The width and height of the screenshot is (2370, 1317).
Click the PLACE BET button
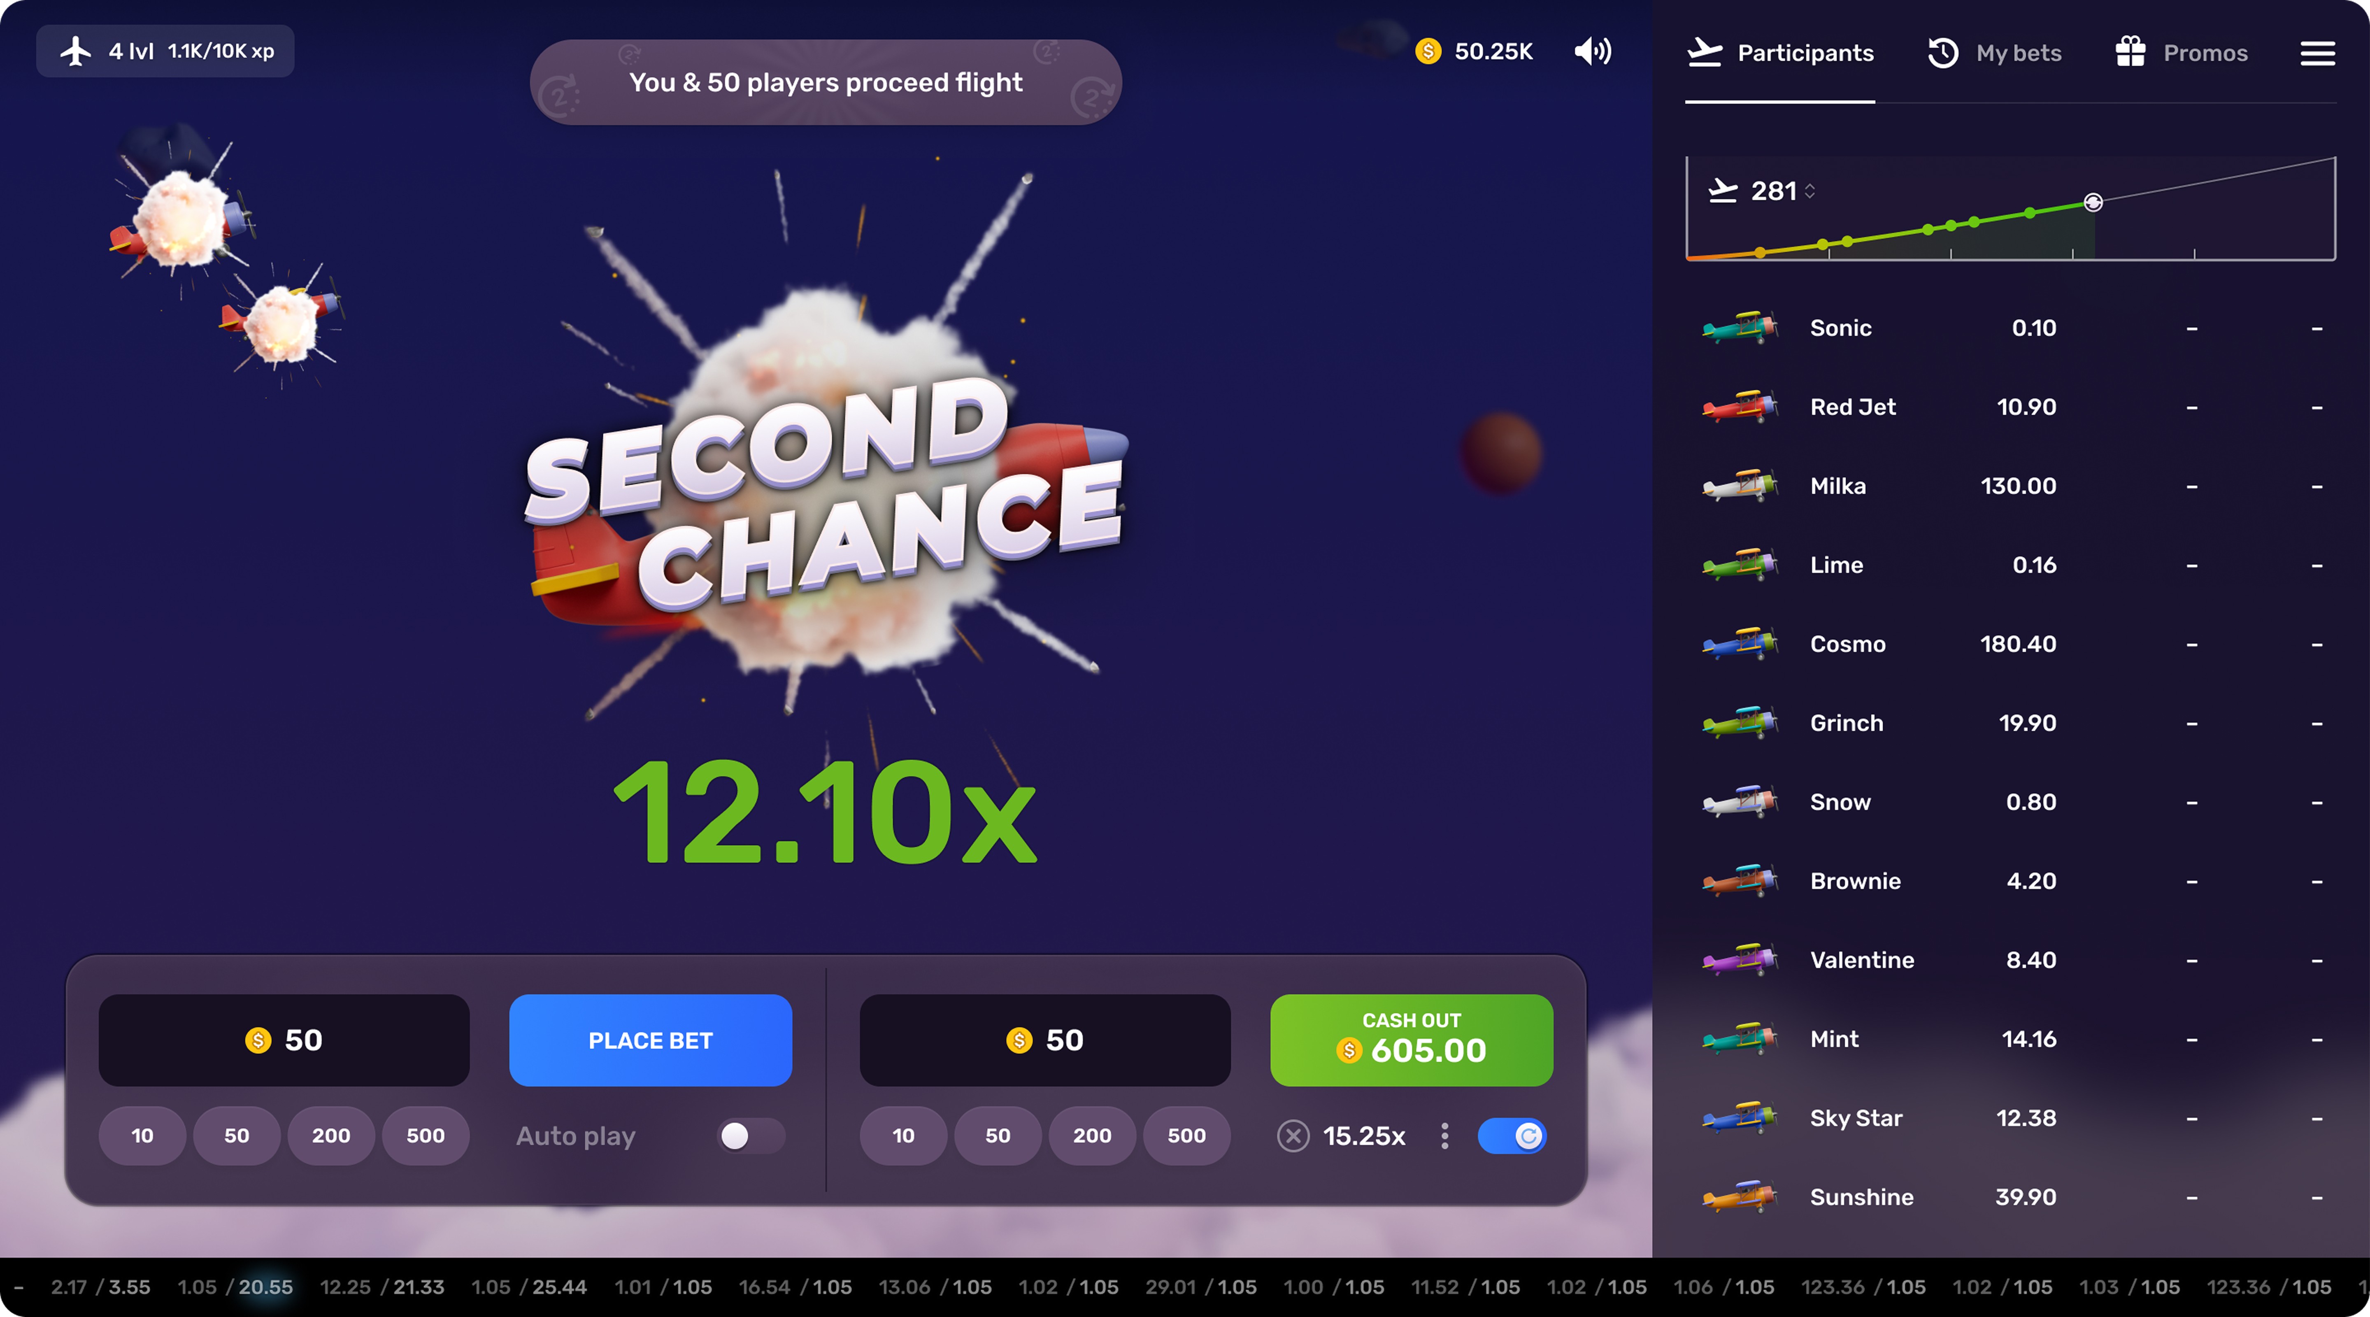pos(651,1040)
